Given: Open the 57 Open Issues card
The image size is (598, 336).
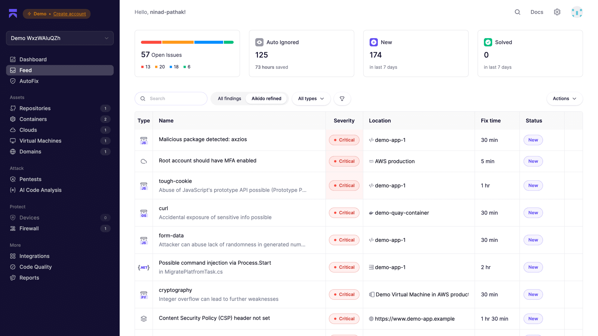Looking at the screenshot, I should pos(187,53).
